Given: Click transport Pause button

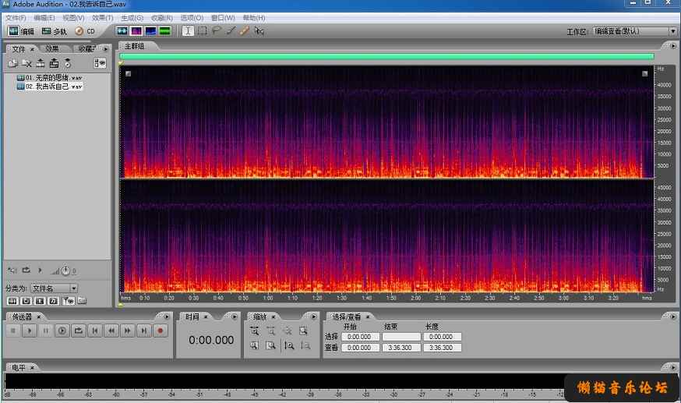Looking at the screenshot, I should pos(46,331).
